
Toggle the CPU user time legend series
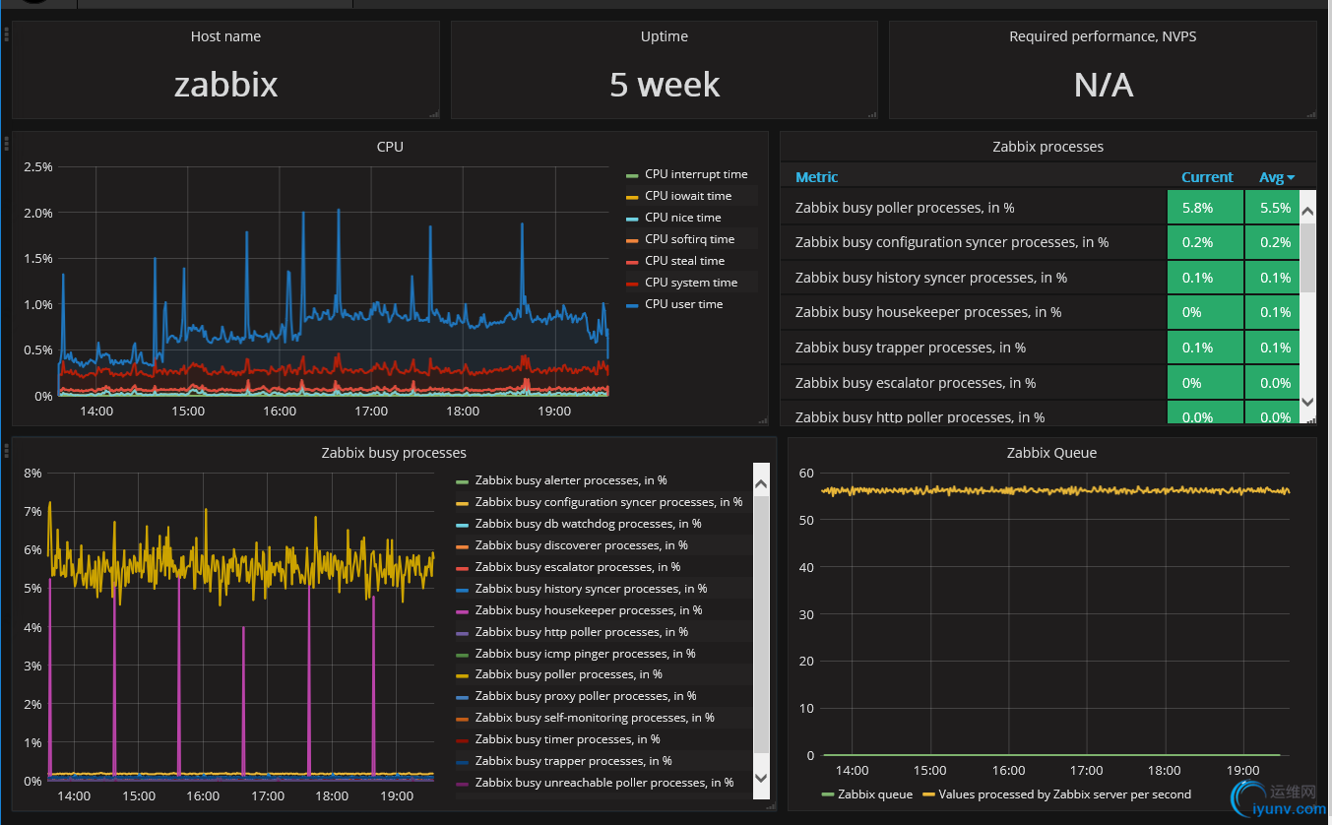683,304
